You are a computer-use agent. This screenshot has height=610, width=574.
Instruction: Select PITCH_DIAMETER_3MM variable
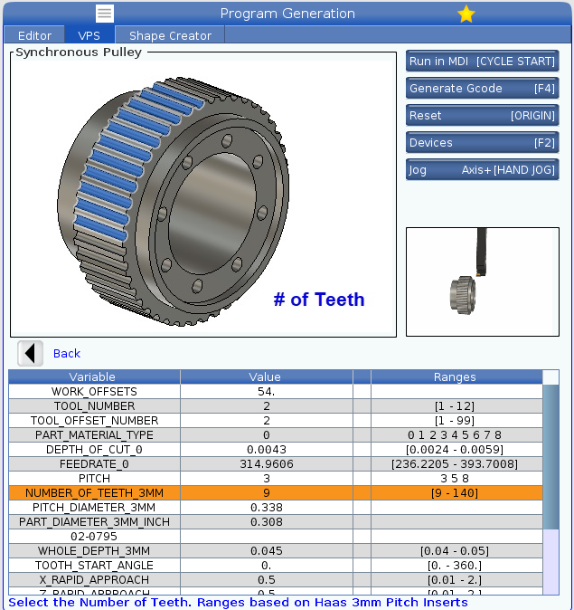tap(94, 508)
